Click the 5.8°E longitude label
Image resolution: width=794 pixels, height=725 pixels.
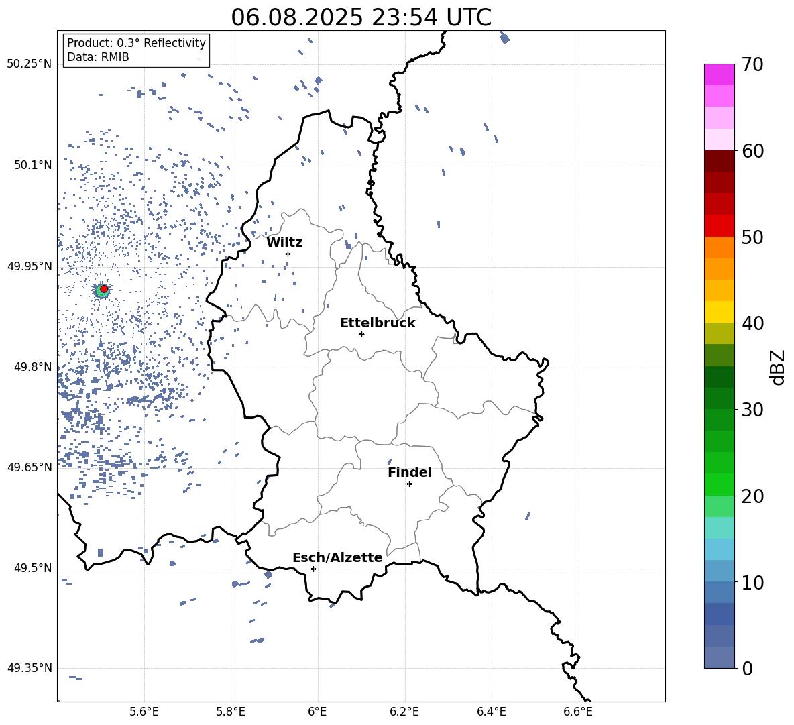tap(231, 712)
